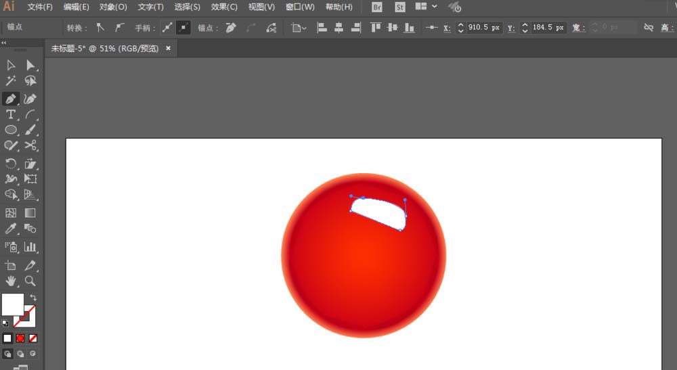Screen dimensions: 677x370
Task: Pick the Column Graph tool
Action: 30,247
